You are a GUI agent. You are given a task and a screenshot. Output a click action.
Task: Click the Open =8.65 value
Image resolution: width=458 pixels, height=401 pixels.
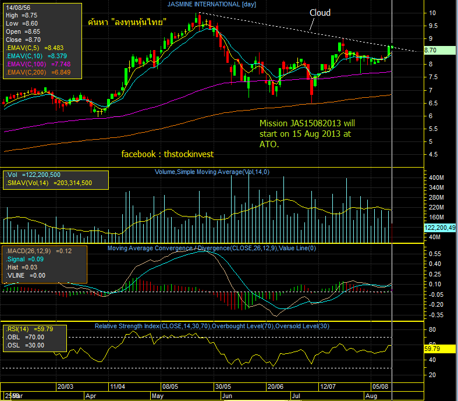point(23,31)
